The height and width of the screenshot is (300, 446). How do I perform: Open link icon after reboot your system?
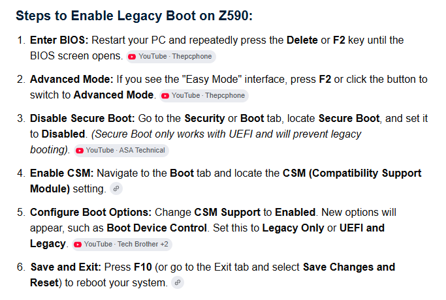tap(178, 282)
